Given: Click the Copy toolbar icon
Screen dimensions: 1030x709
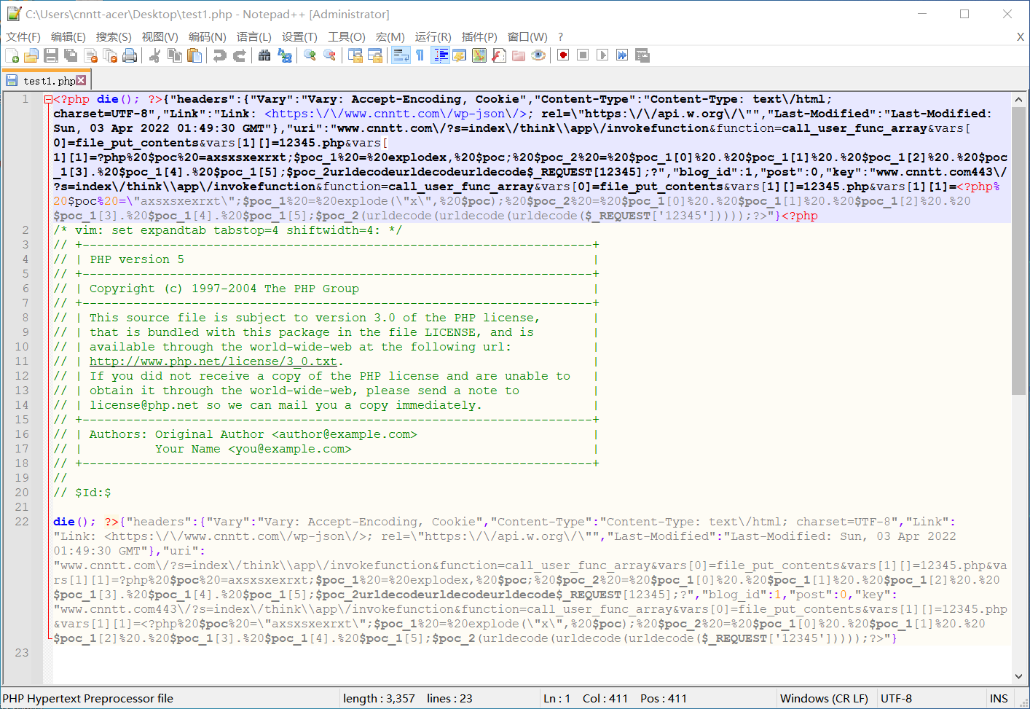Looking at the screenshot, I should 175,55.
